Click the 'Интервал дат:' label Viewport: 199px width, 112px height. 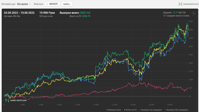(9, 4)
